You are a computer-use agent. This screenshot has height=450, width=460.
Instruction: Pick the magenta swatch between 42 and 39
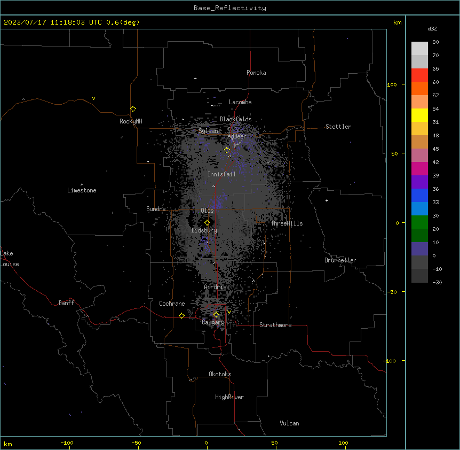coord(419,168)
